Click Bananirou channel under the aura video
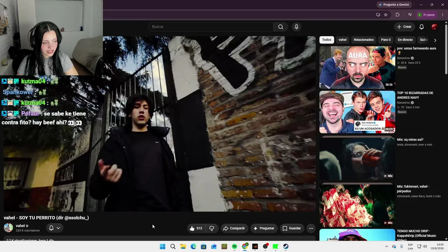This screenshot has height=252, width=448. (x=403, y=58)
